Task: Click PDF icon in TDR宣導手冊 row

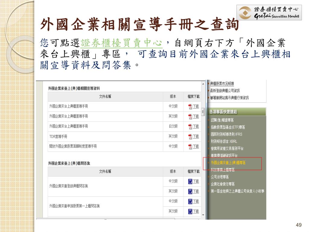Action: coord(190,137)
